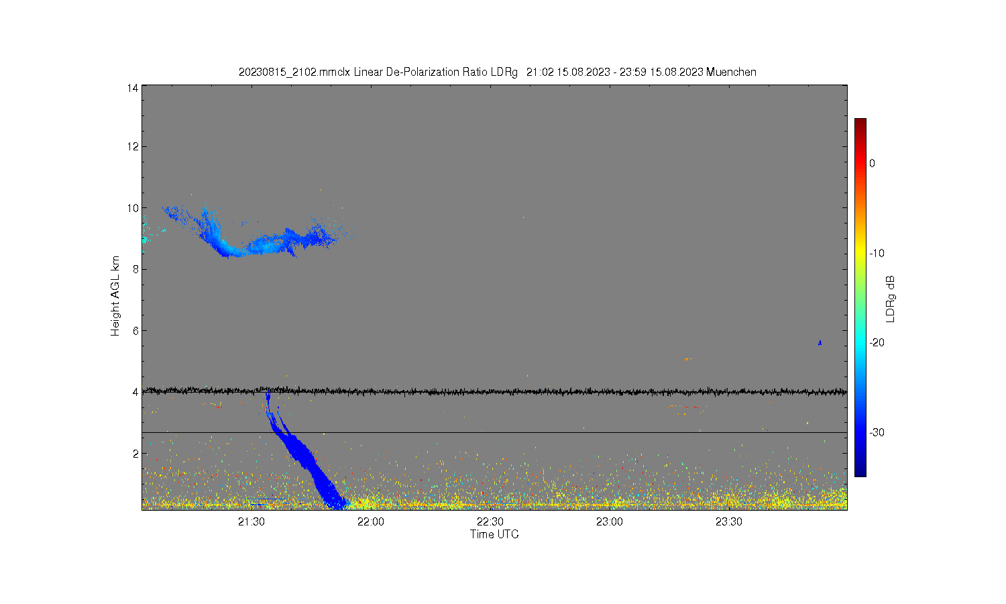This screenshot has width=1006, height=604.
Task: Click the dark blue bottom of the colorbar
Action: [860, 470]
